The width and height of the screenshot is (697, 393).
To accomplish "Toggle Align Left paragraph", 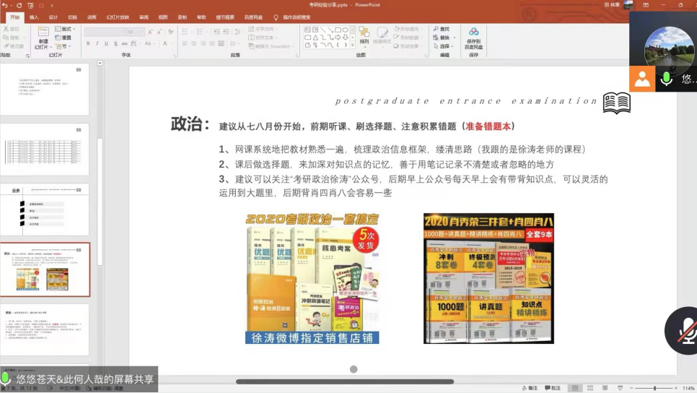I will (x=185, y=43).
